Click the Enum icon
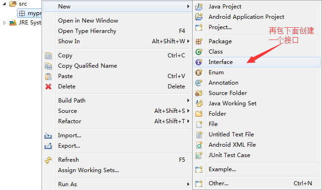This screenshot has height=190, width=322. coord(199,72)
